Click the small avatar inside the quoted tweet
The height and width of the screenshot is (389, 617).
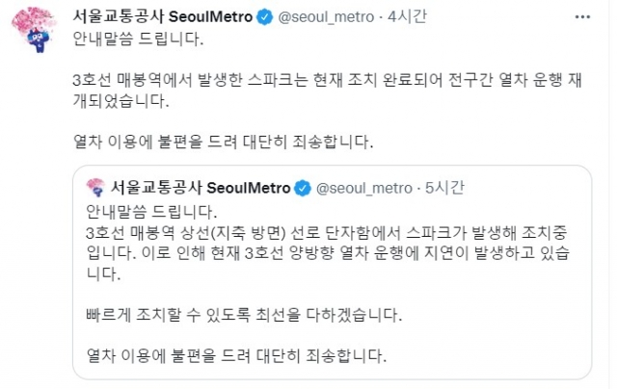(x=95, y=188)
